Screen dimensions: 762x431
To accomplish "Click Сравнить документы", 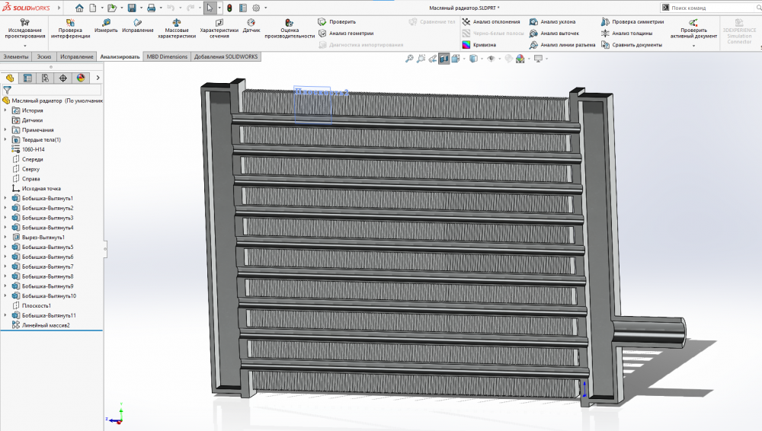I will click(632, 45).
